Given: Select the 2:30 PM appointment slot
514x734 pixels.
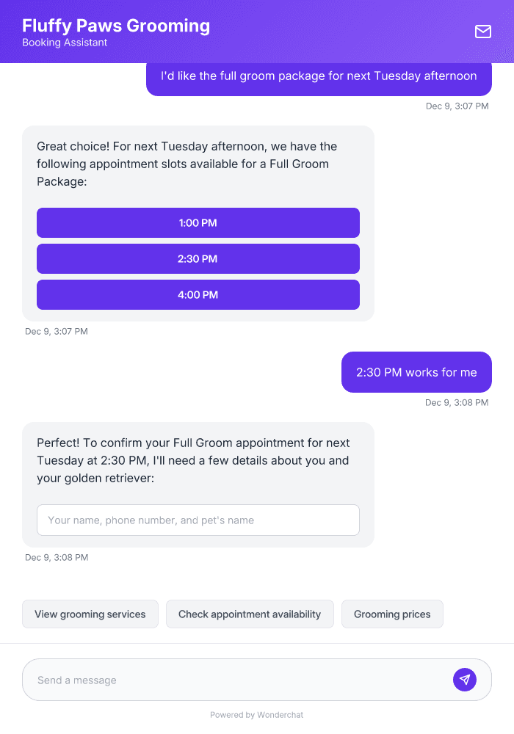Looking at the screenshot, I should click(198, 258).
